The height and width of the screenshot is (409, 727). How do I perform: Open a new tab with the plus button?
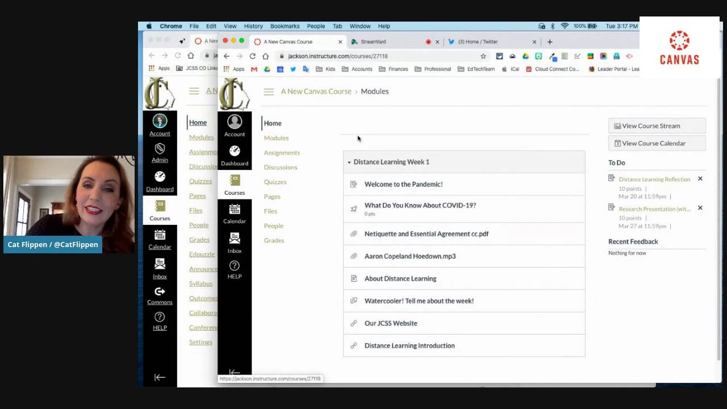coord(549,41)
